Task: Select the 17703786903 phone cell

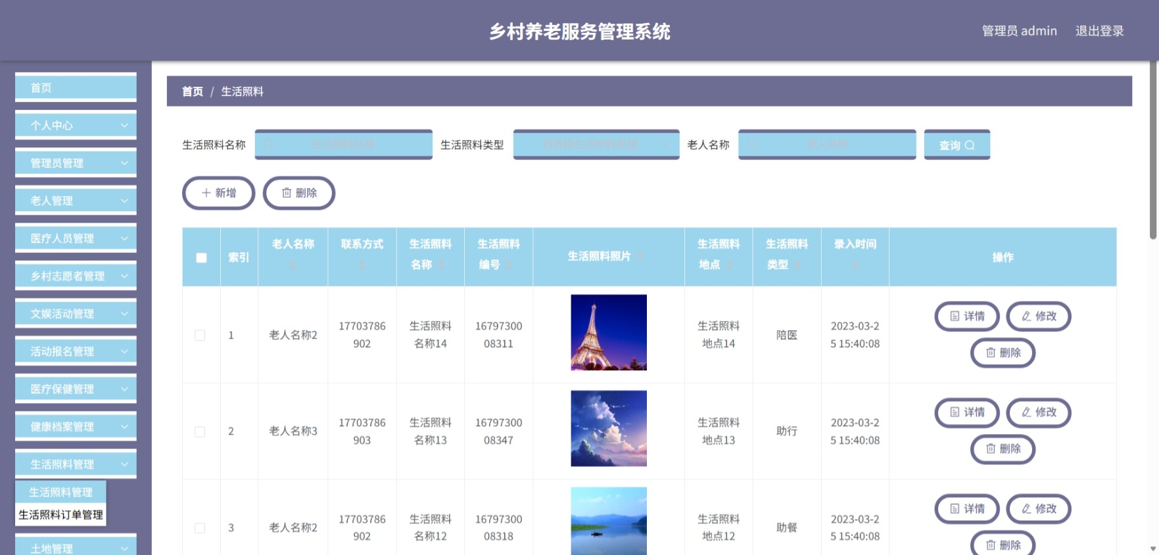Action: 362,431
